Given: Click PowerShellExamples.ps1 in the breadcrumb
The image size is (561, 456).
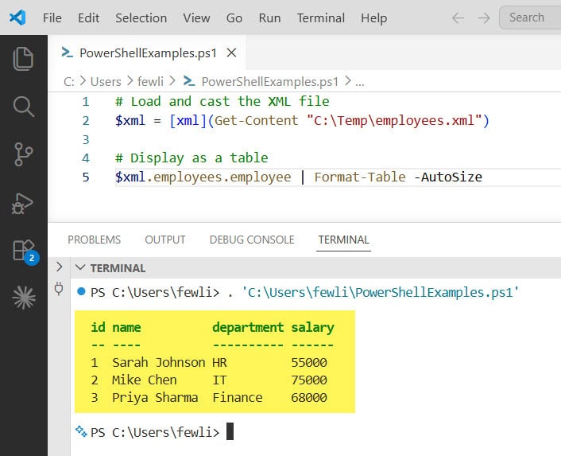Looking at the screenshot, I should [269, 82].
